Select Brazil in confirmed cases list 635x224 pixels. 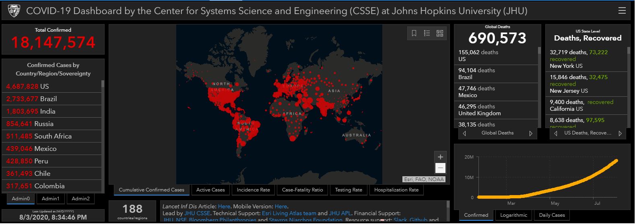point(52,99)
